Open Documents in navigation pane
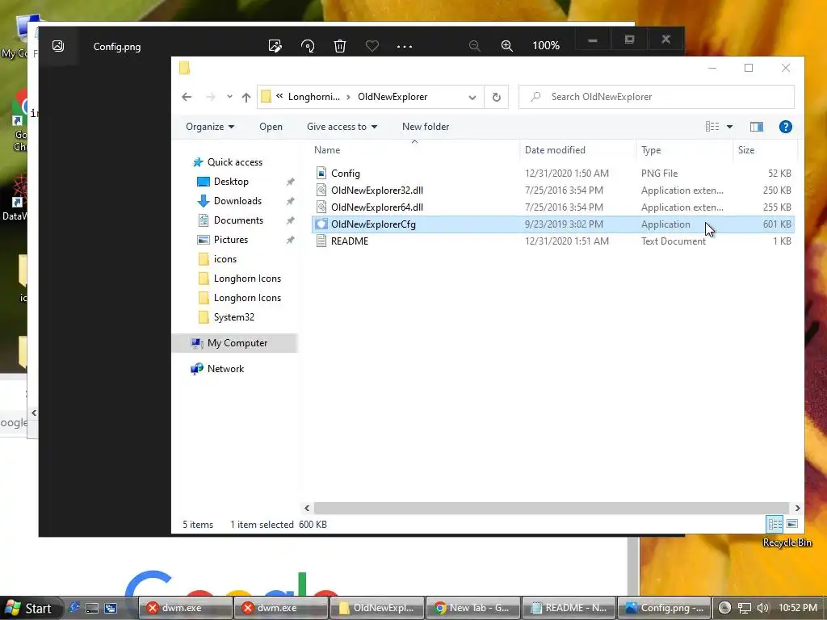The image size is (827, 620). (238, 220)
